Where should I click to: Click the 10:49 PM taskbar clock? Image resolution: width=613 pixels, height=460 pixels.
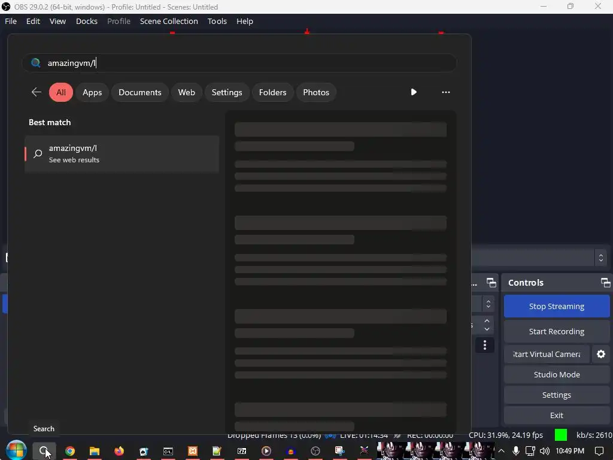[x=570, y=451]
